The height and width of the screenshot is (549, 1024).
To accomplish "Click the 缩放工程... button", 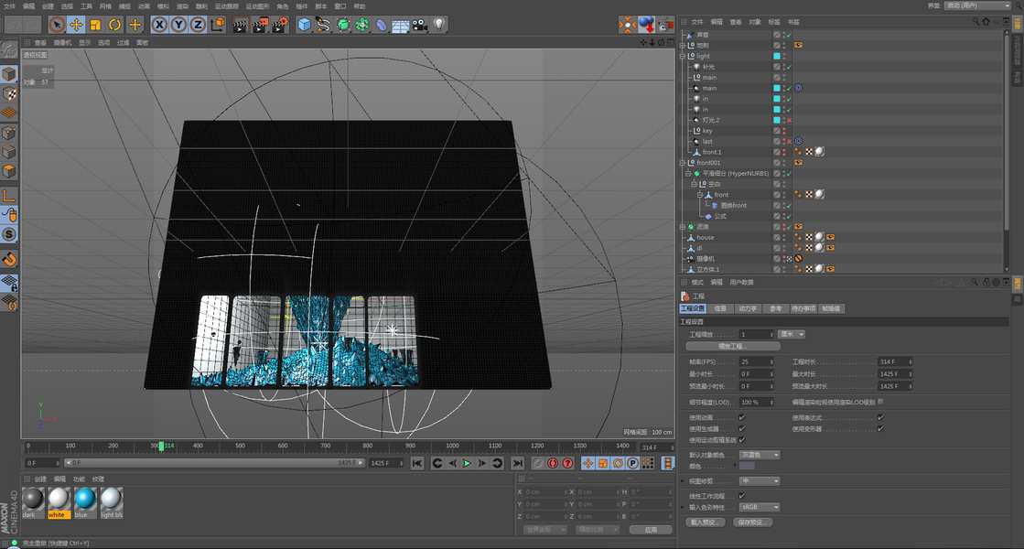I will click(x=733, y=347).
